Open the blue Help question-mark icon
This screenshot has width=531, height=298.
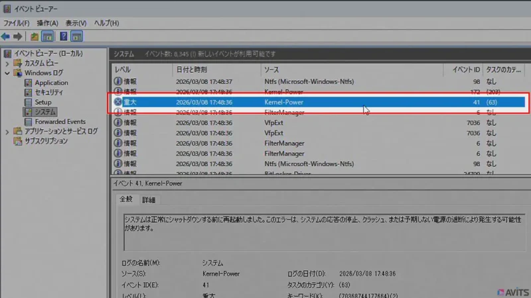point(63,36)
